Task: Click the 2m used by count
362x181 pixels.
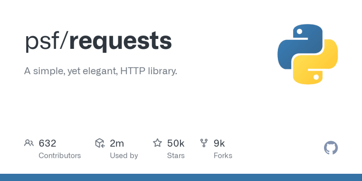Action: [x=117, y=143]
